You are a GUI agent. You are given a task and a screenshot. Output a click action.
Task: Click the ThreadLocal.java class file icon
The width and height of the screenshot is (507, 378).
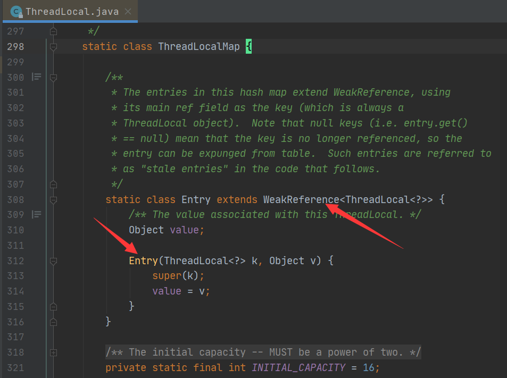[16, 11]
